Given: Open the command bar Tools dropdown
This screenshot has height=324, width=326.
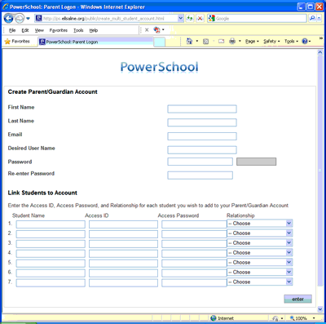Looking at the screenshot, I should coord(291,42).
